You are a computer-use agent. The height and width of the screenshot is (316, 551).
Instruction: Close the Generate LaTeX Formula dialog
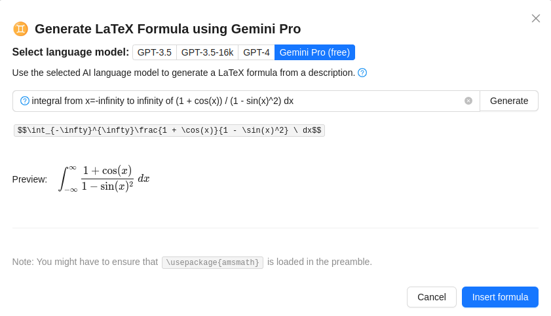535,18
